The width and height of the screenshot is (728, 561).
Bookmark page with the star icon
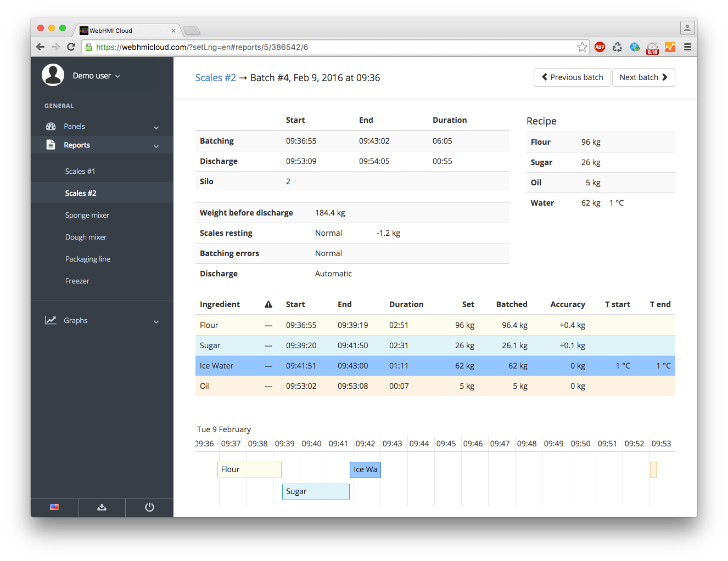pos(582,47)
